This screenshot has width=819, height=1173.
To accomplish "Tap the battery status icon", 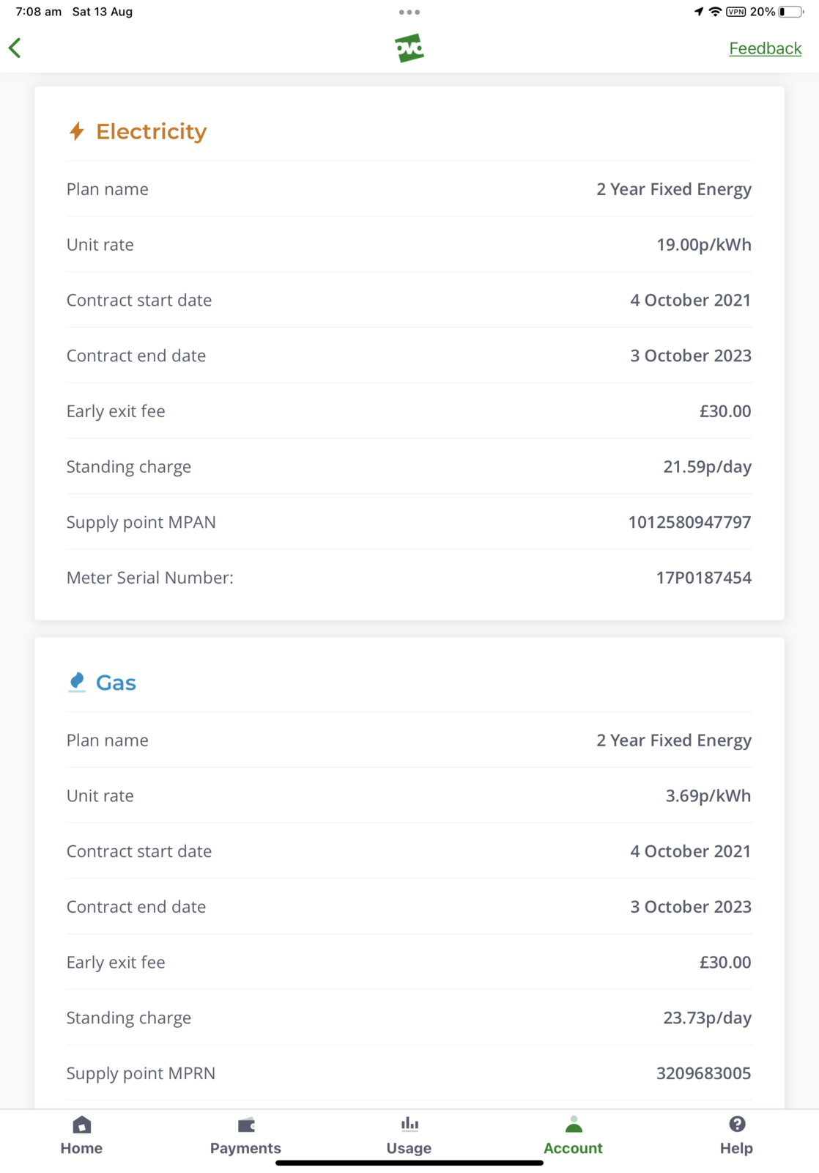I will [790, 12].
